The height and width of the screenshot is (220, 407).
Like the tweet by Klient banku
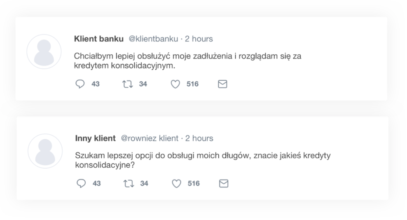(175, 84)
